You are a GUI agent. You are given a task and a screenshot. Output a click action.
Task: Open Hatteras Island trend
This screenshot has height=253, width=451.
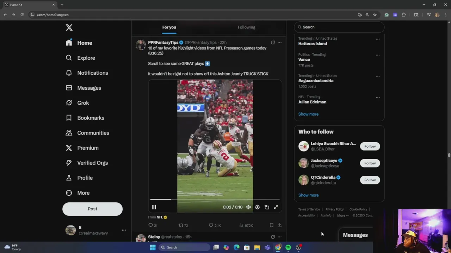pyautogui.click(x=313, y=44)
